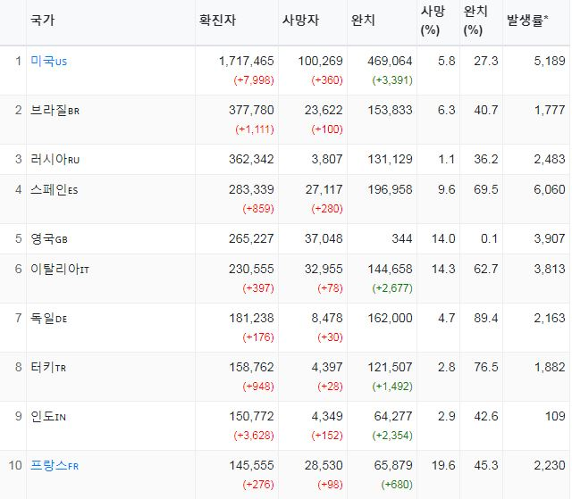This screenshot has height=499, width=572.
Task: Click the 완치 column header
Action: pyautogui.click(x=363, y=20)
